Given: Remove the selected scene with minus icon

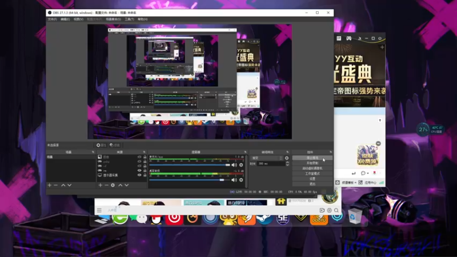Looking at the screenshot, I should (55, 185).
